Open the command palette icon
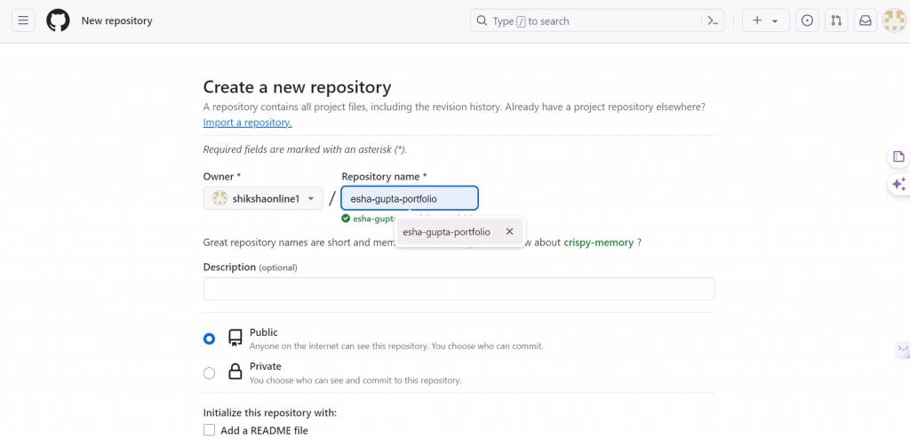The height and width of the screenshot is (439, 910). (713, 20)
